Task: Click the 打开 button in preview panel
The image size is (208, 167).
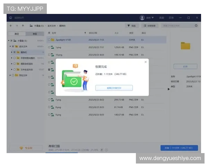Action: pyautogui.click(x=185, y=66)
